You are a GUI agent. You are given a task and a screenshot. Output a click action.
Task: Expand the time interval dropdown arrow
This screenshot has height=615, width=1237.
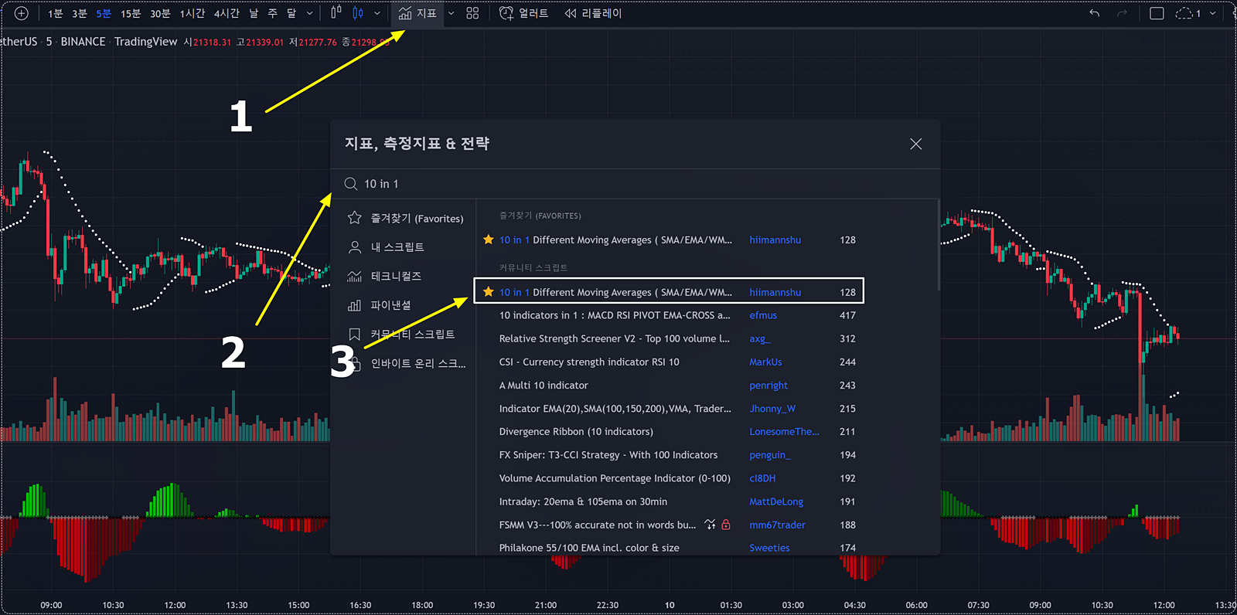point(310,13)
